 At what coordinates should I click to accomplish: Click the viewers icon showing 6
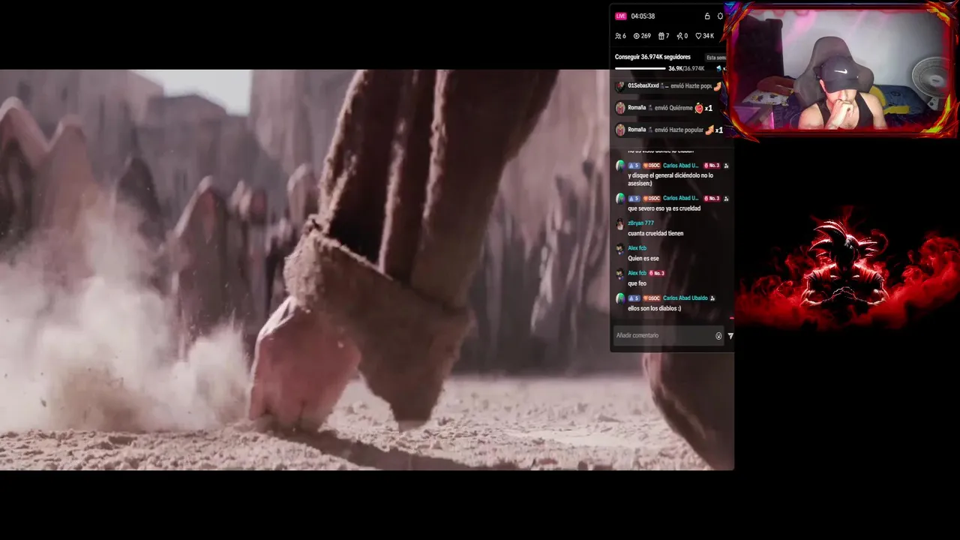click(617, 36)
